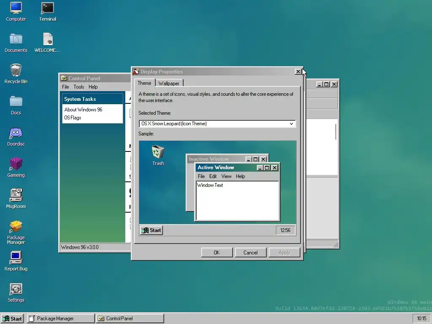Image resolution: width=432 pixels, height=324 pixels.
Task: Switch to the Wallpaper tab
Action: coord(169,83)
